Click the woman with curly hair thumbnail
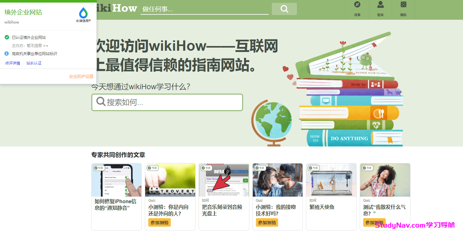 [385, 180]
